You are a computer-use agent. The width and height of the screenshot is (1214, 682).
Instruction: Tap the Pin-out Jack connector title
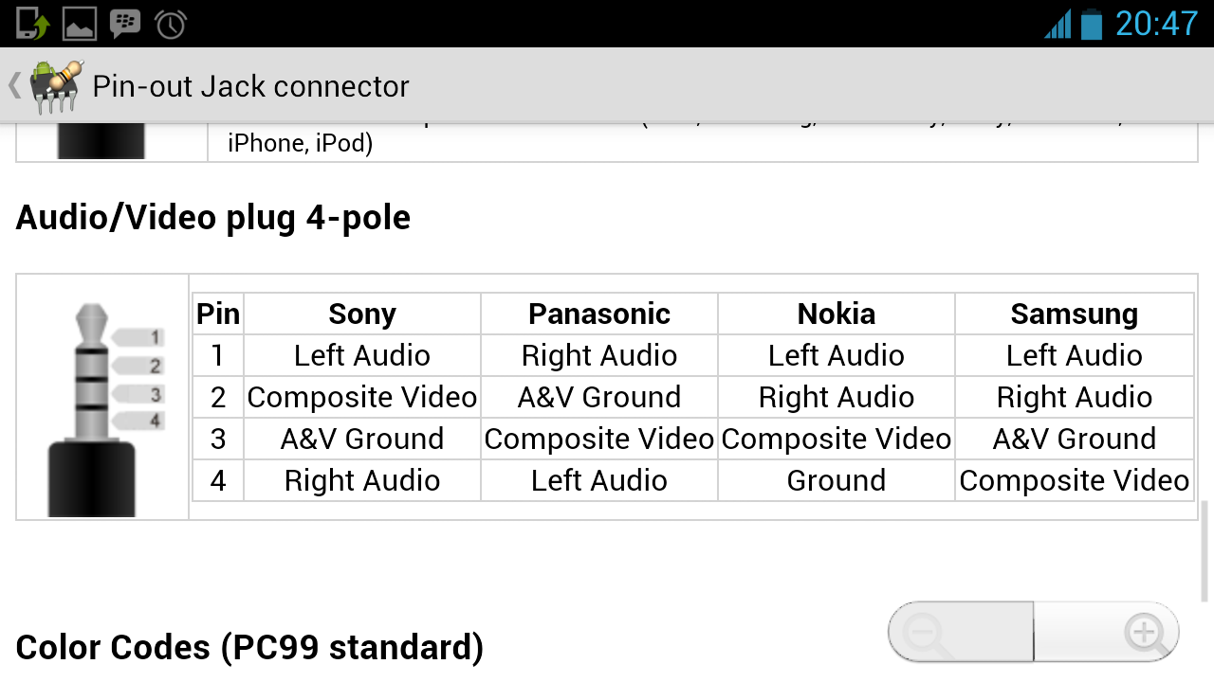251,86
